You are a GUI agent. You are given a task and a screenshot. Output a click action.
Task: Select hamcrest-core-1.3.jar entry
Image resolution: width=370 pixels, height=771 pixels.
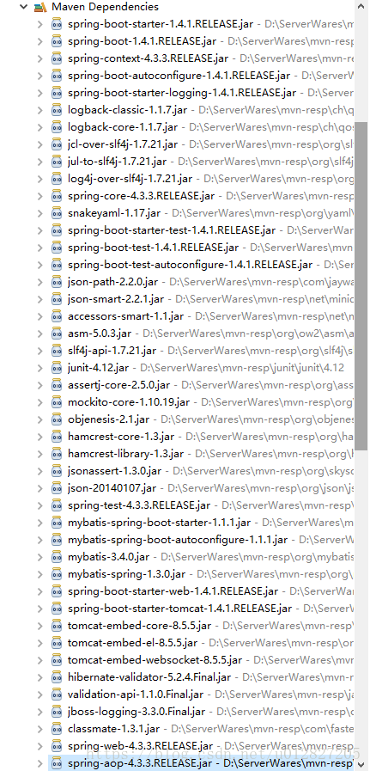[x=121, y=437]
